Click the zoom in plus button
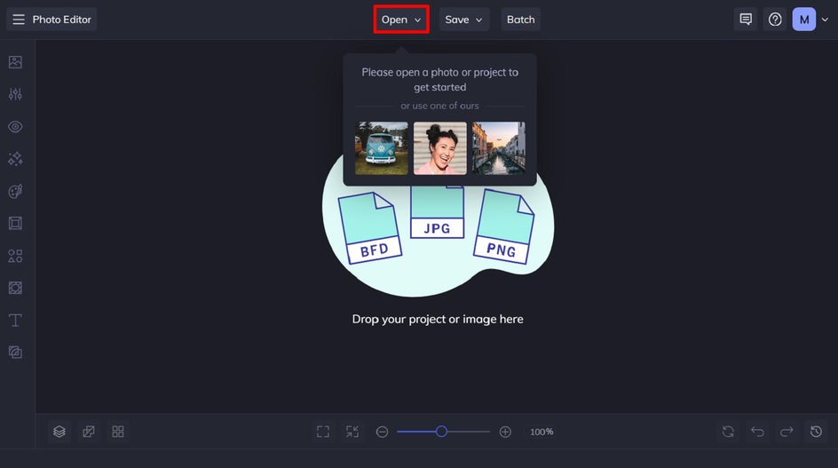 click(505, 432)
